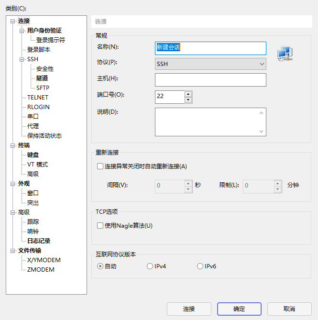Select 文件传输 in the category tree
Viewport: 318px width, 320px height.
pos(30,251)
